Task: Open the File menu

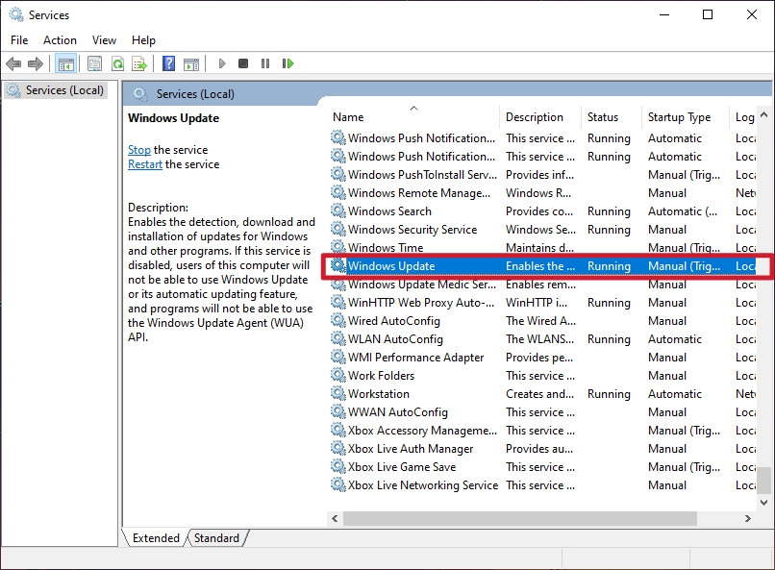Action: click(x=19, y=40)
